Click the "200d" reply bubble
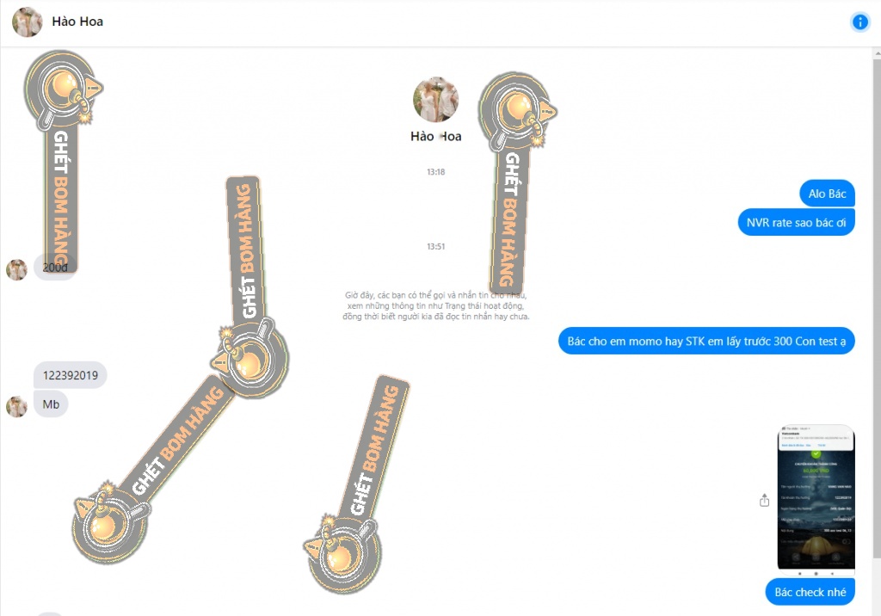Viewport: 881px width, 616px height. pyautogui.click(x=55, y=268)
